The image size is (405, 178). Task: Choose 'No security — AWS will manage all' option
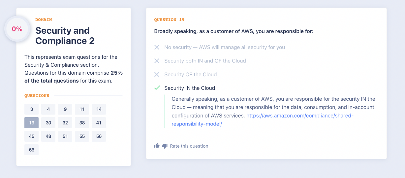224,47
